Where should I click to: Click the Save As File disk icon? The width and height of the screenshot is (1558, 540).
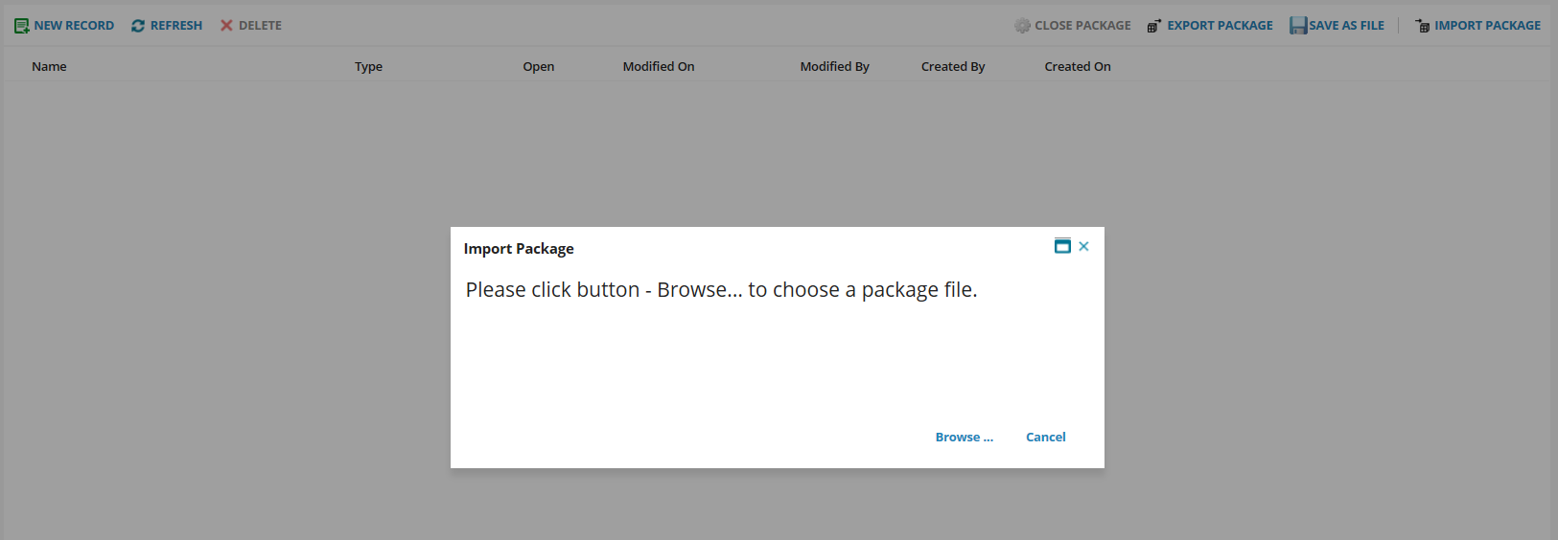pos(1298,26)
